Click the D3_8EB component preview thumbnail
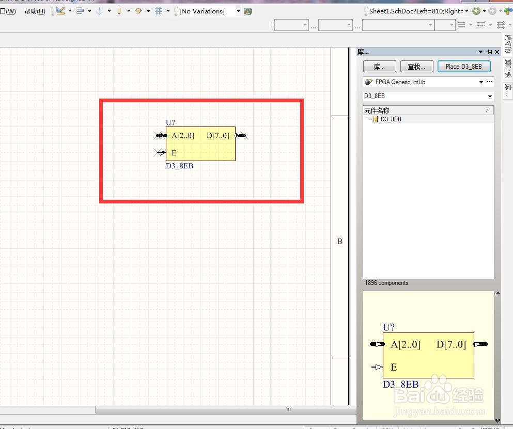This screenshot has height=429, width=513. (x=428, y=355)
